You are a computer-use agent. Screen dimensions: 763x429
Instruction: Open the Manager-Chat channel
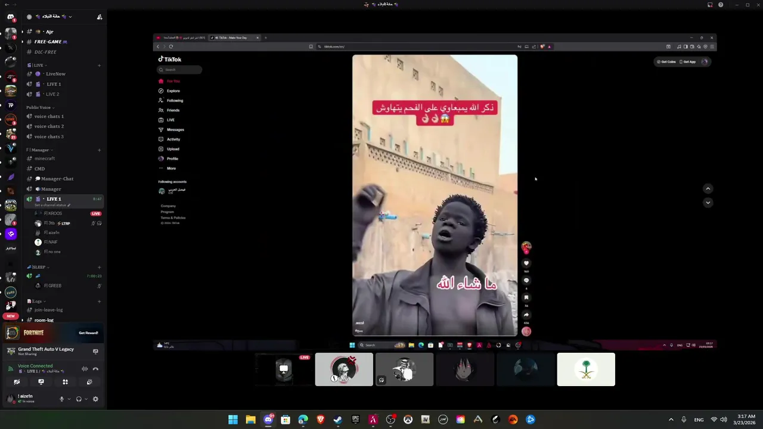(64, 179)
